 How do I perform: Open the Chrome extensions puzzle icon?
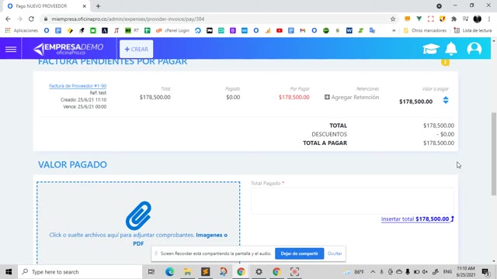(x=454, y=19)
